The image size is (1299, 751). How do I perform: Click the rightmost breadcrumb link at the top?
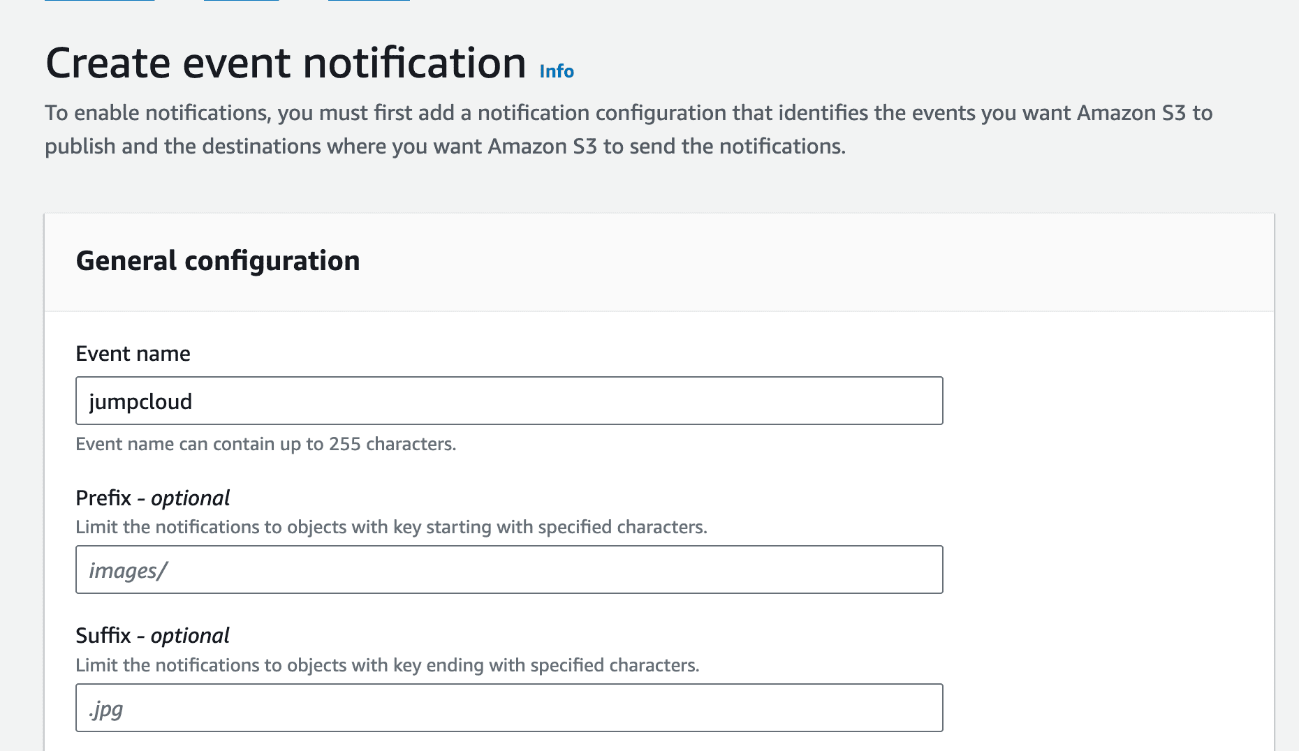tap(369, 1)
